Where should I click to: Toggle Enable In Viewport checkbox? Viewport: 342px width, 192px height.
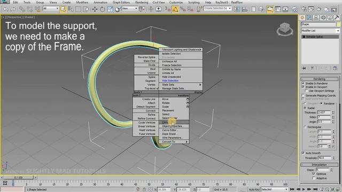(x=303, y=87)
